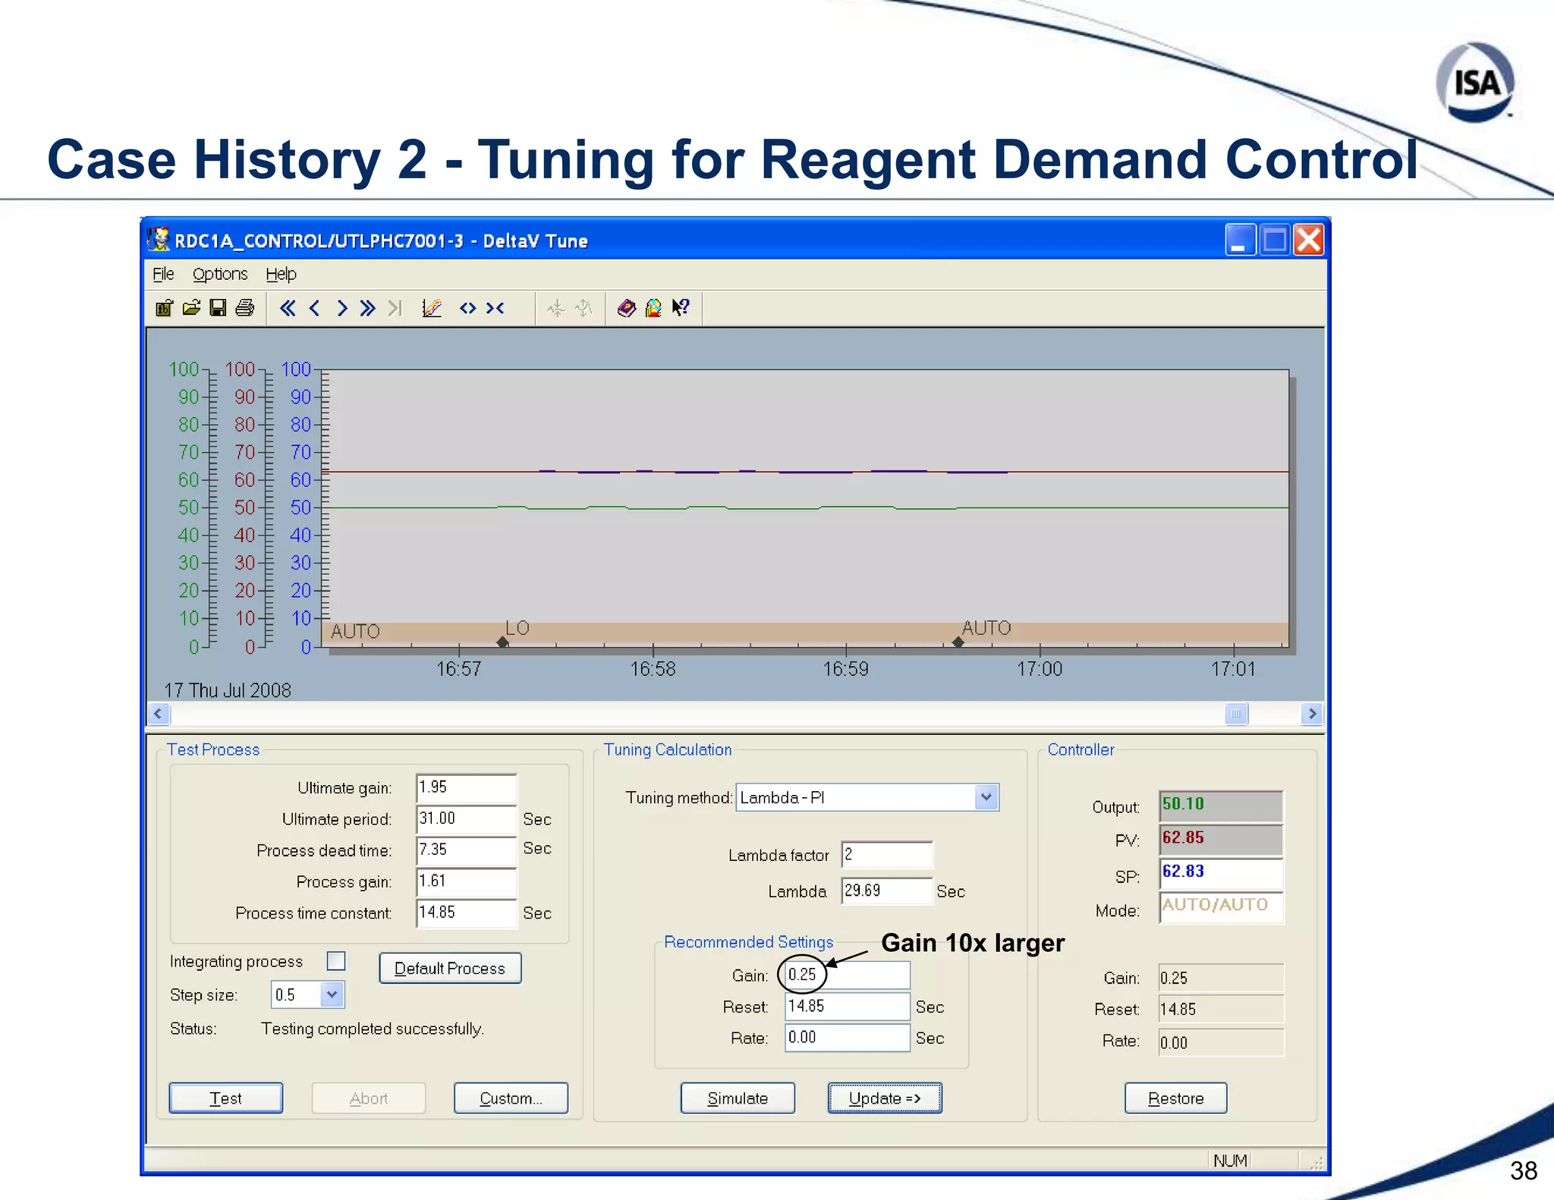Open the Tuning method dropdown
The width and height of the screenshot is (1554, 1200).
tap(986, 797)
